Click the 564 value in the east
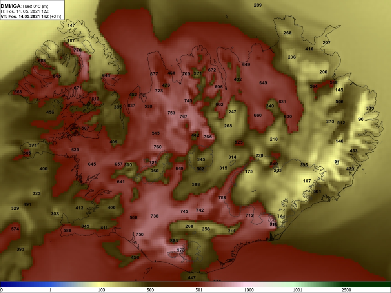 (x=314, y=86)
